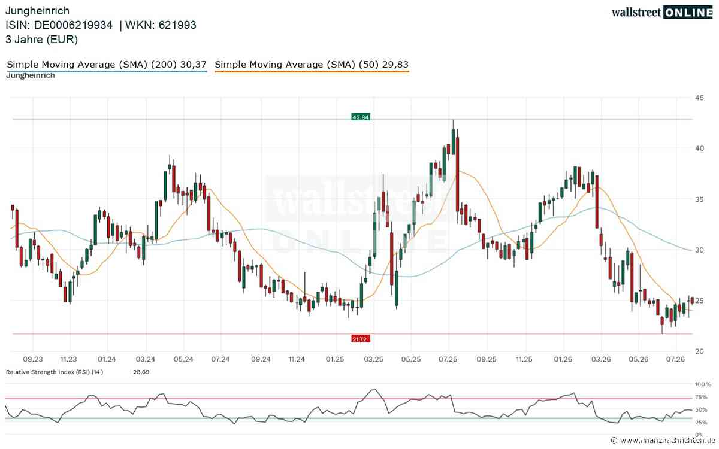
Task: Toggle the SMA (200) 30,37 legend entry
Action: tap(107, 64)
